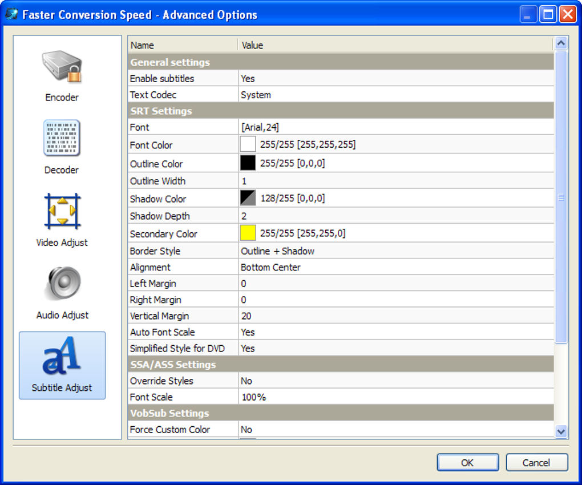582x485 pixels.
Task: Change Border Style Outline + Shadow value
Action: click(396, 251)
